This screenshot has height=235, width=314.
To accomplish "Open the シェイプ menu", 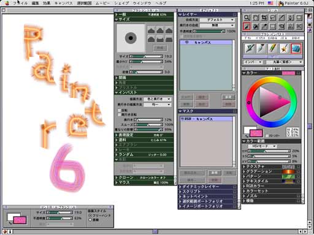I will click(121, 3).
